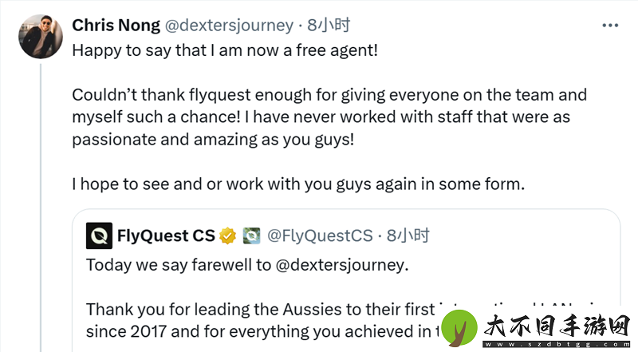
Task: Click the small affiliate badge before @FlyQuestCS
Action: [251, 236]
